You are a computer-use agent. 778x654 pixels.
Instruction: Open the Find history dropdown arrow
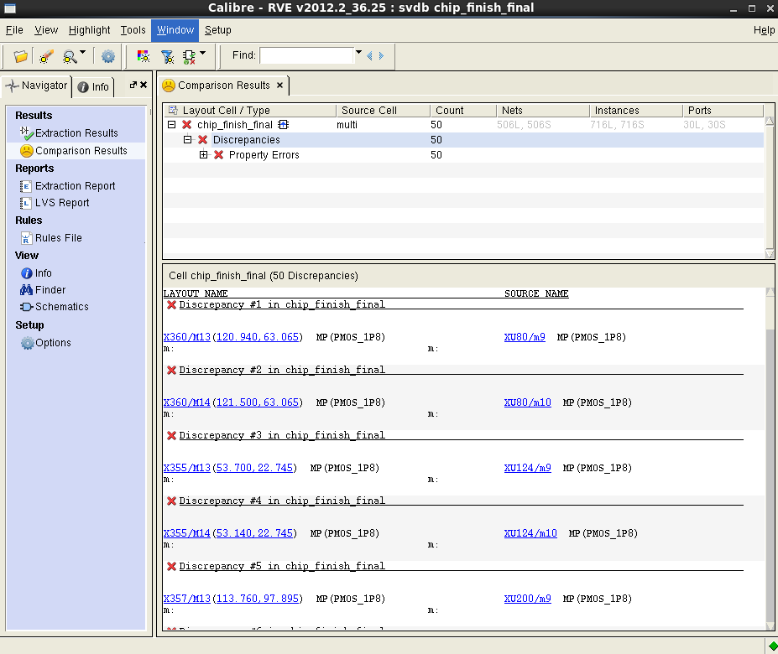pyautogui.click(x=358, y=52)
